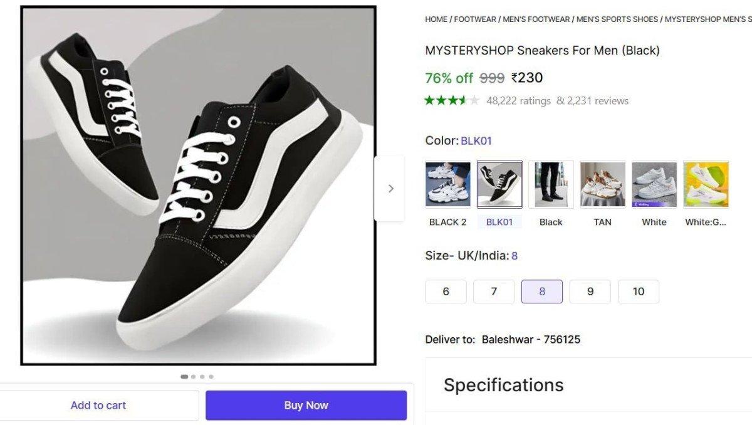The image size is (752, 425).
Task: Select the TAN sneaker color option
Action: coord(602,183)
